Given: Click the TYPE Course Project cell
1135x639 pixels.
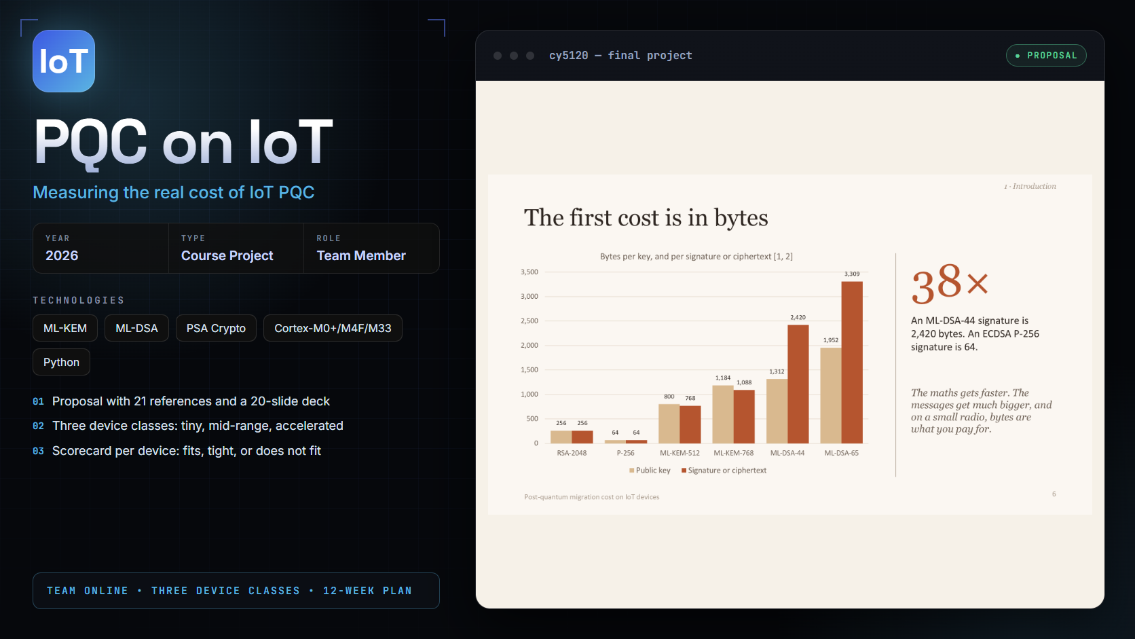Looking at the screenshot, I should (x=236, y=249).
